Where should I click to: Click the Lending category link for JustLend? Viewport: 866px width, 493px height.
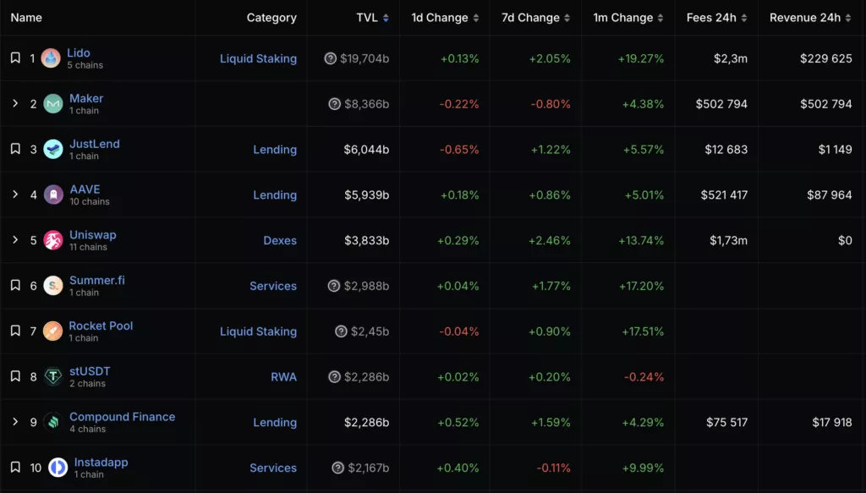275,150
